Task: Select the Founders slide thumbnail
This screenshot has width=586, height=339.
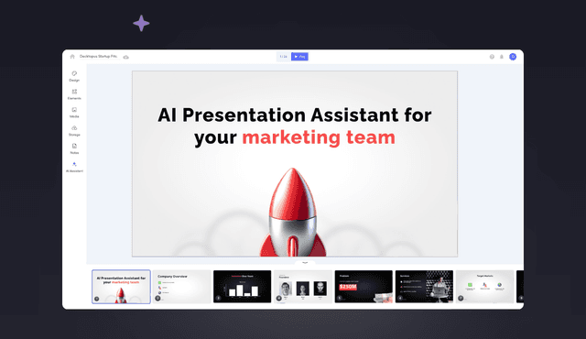Action: tap(303, 287)
